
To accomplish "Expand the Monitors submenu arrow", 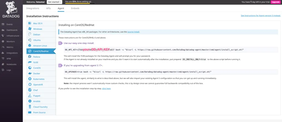I will coord(21,42).
